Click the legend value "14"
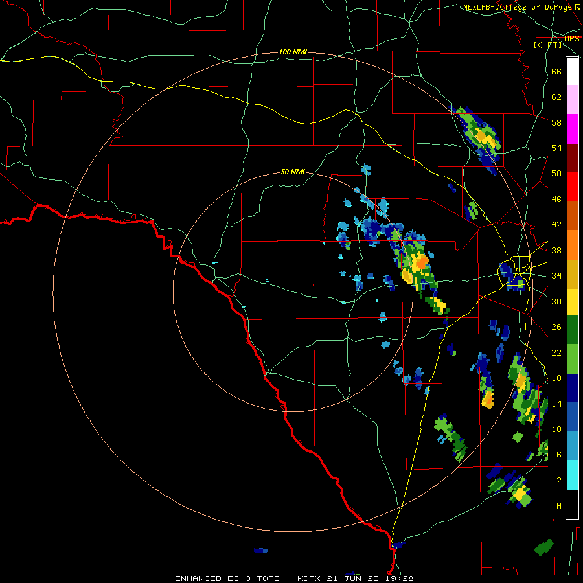 point(556,404)
